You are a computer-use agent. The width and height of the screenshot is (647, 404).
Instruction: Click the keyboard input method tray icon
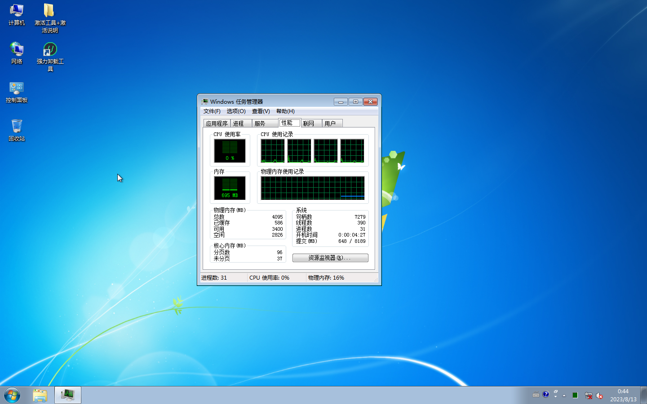coord(536,395)
